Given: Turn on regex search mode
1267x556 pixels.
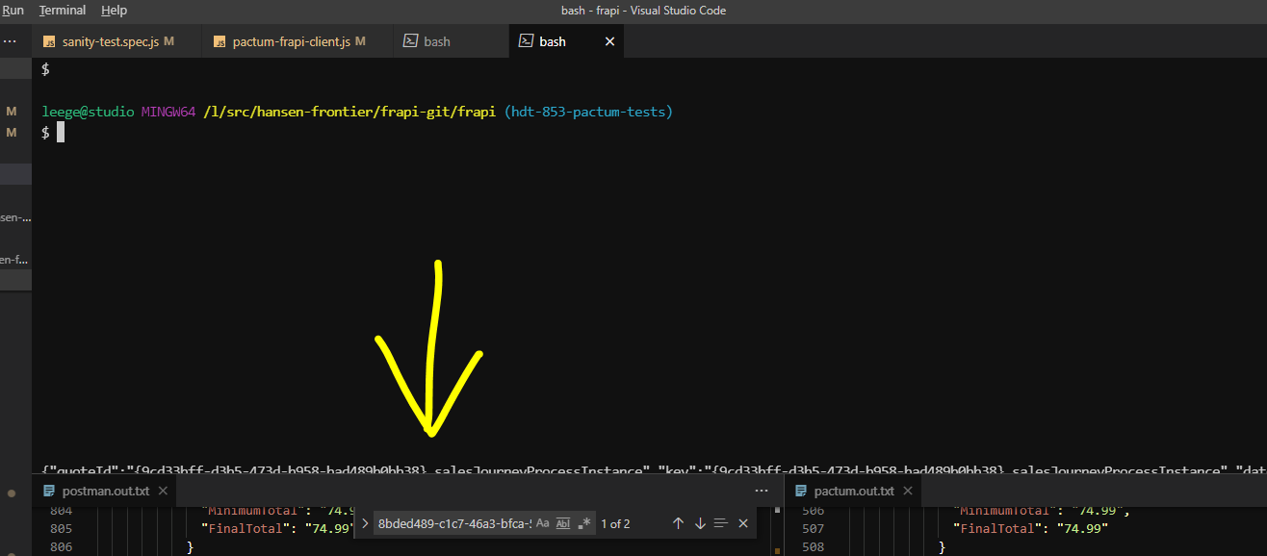Looking at the screenshot, I should click(x=584, y=522).
